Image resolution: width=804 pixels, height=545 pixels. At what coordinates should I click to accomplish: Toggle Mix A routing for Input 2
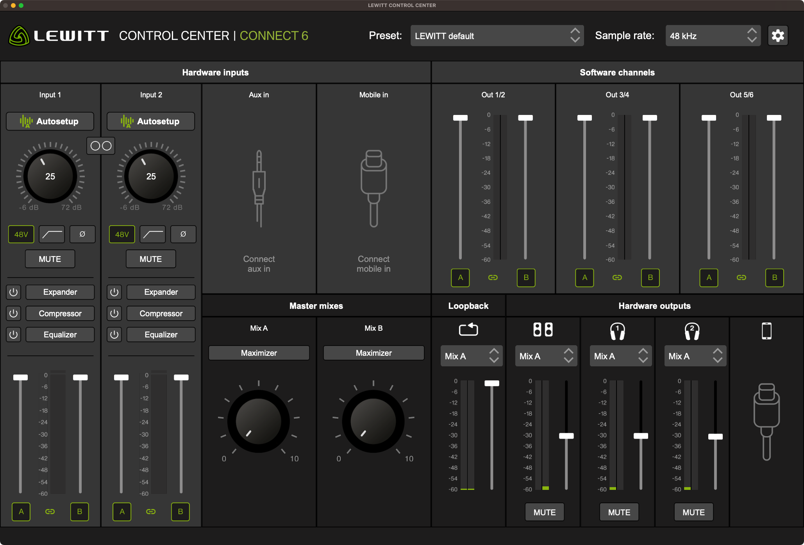[122, 511]
